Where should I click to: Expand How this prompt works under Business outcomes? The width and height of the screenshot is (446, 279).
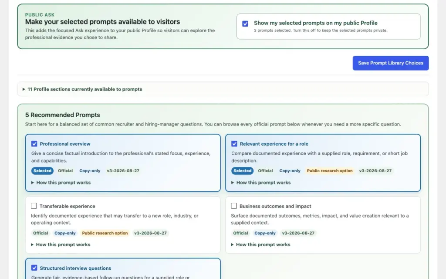point(260,245)
